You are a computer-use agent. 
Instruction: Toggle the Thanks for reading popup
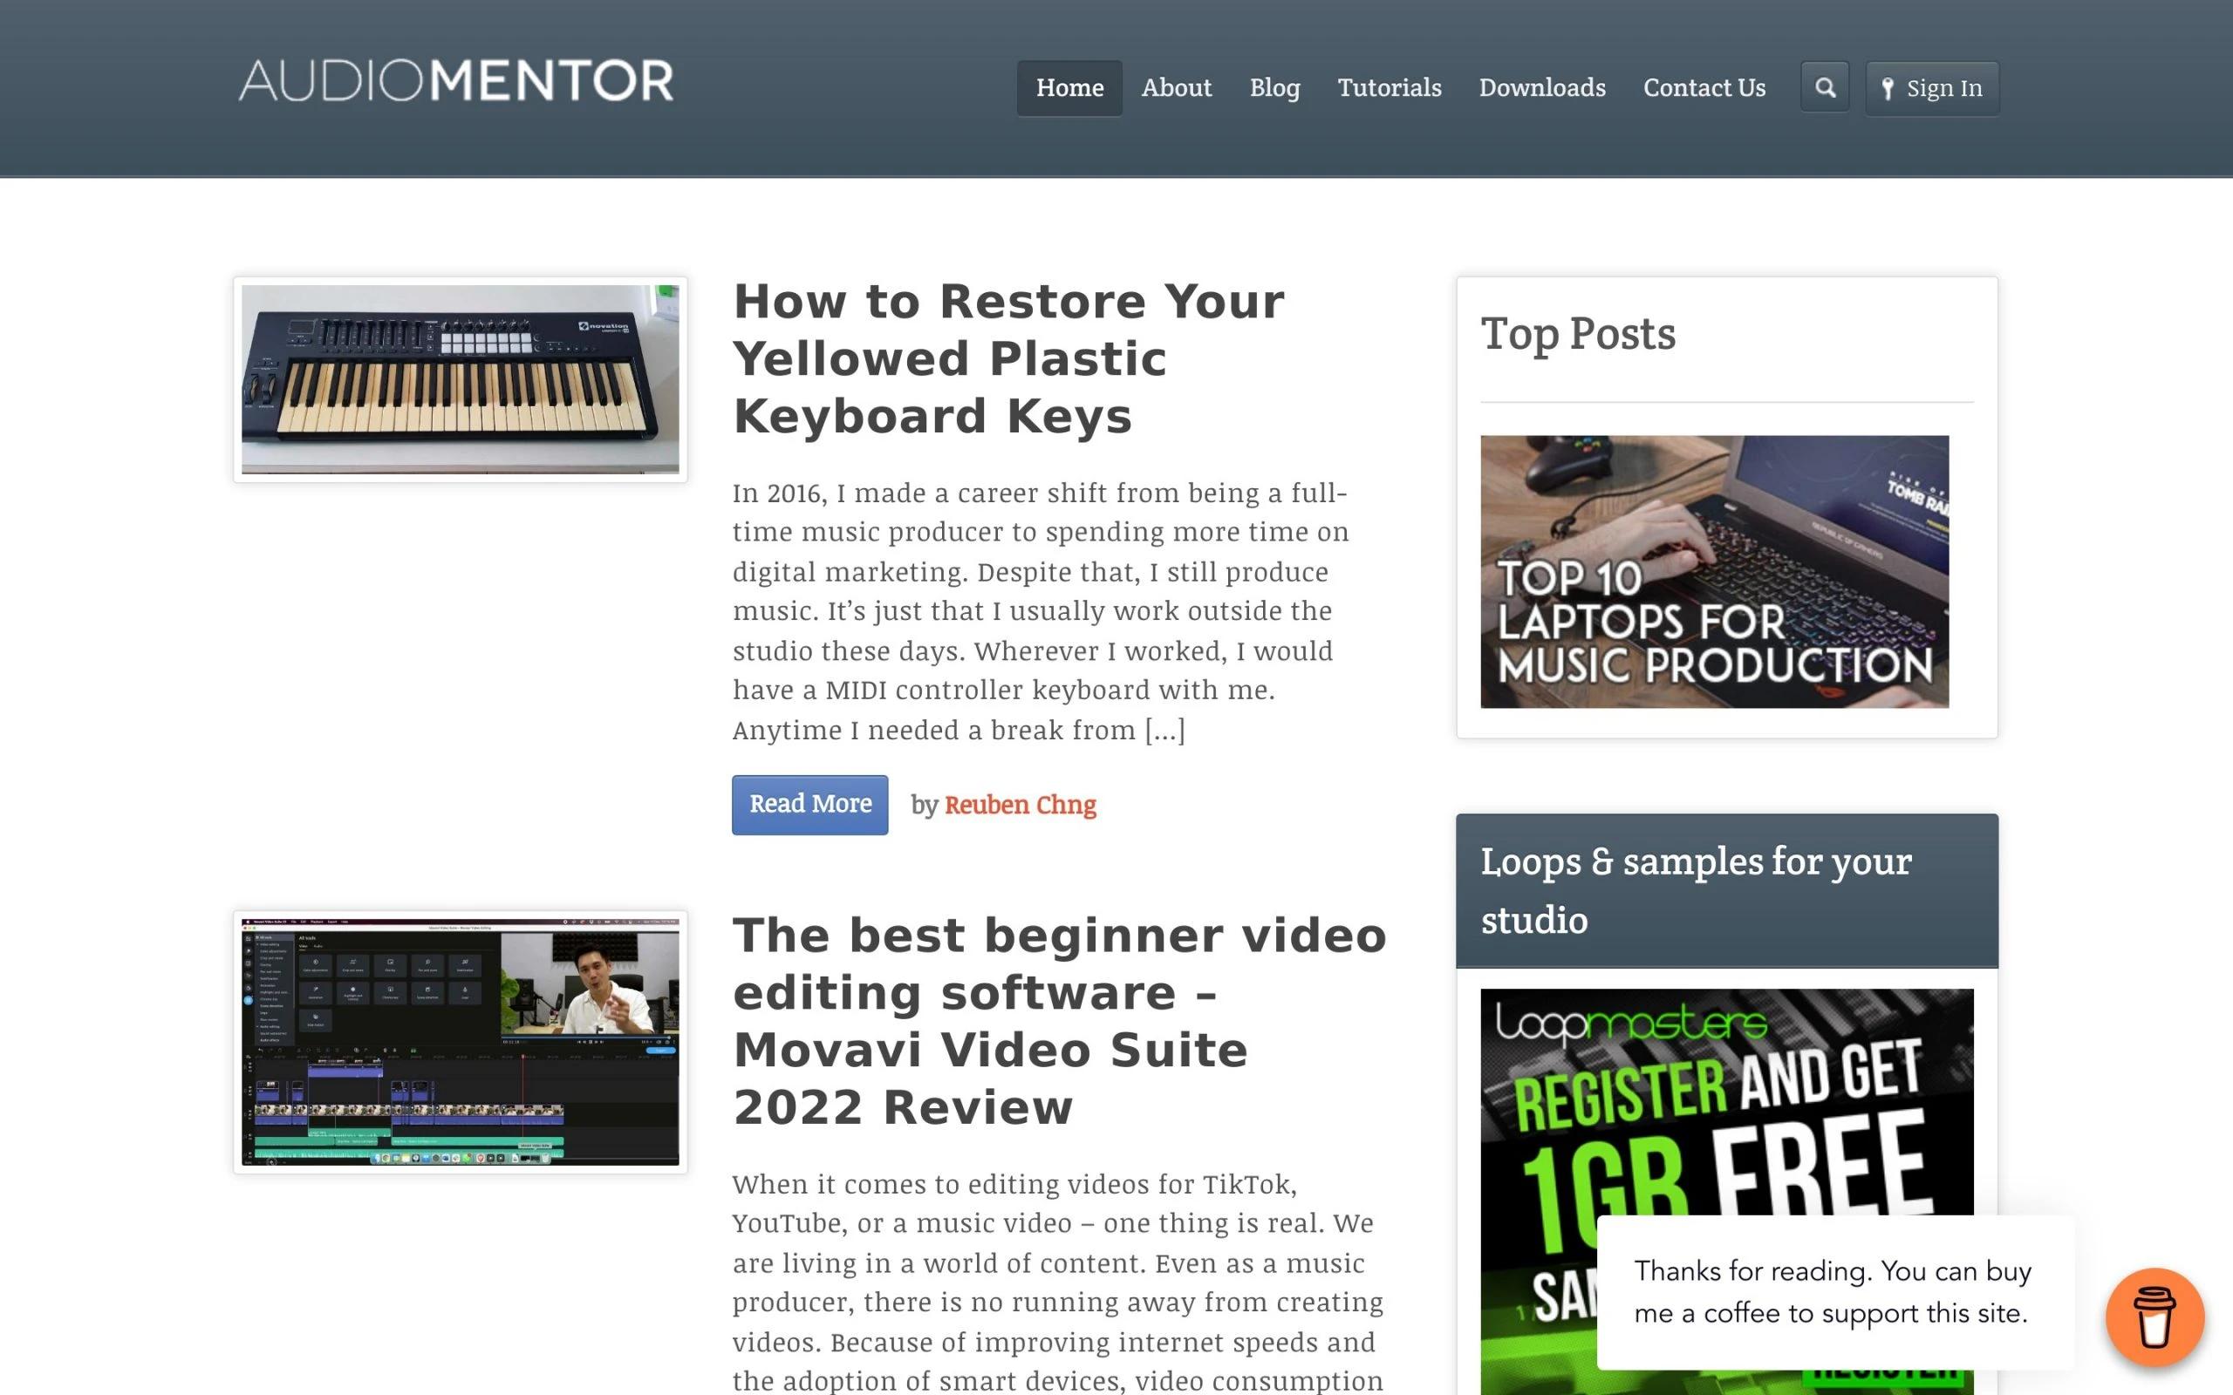(2154, 1318)
